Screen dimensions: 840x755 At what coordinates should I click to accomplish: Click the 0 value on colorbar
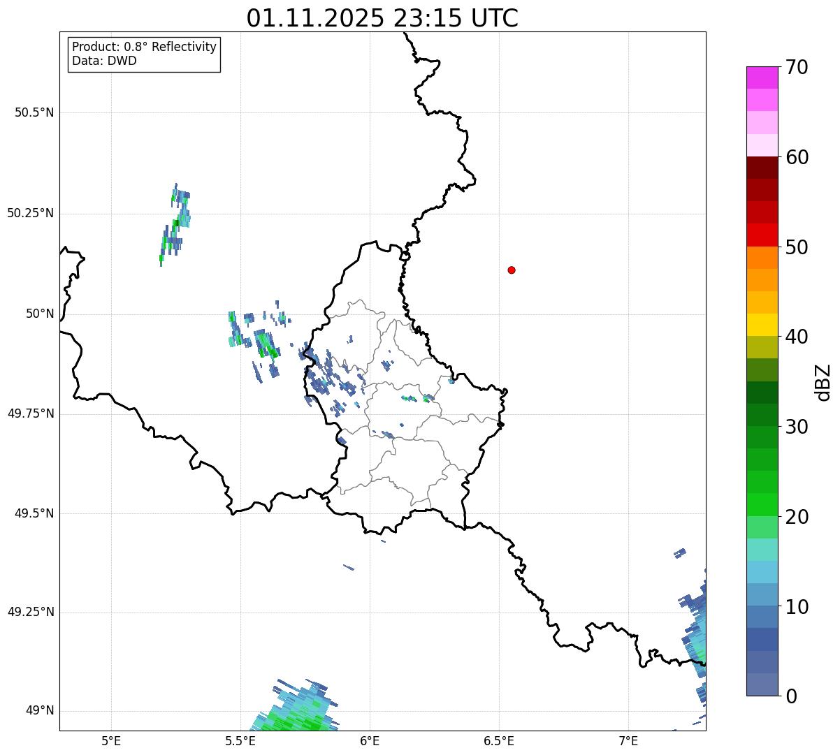pos(791,696)
